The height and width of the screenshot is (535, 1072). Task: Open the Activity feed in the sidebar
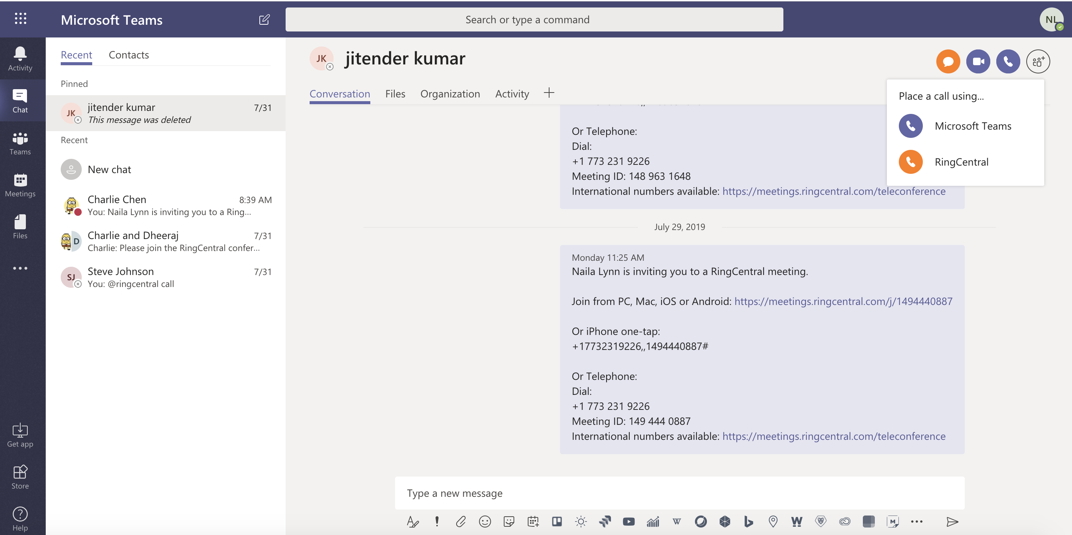(20, 59)
